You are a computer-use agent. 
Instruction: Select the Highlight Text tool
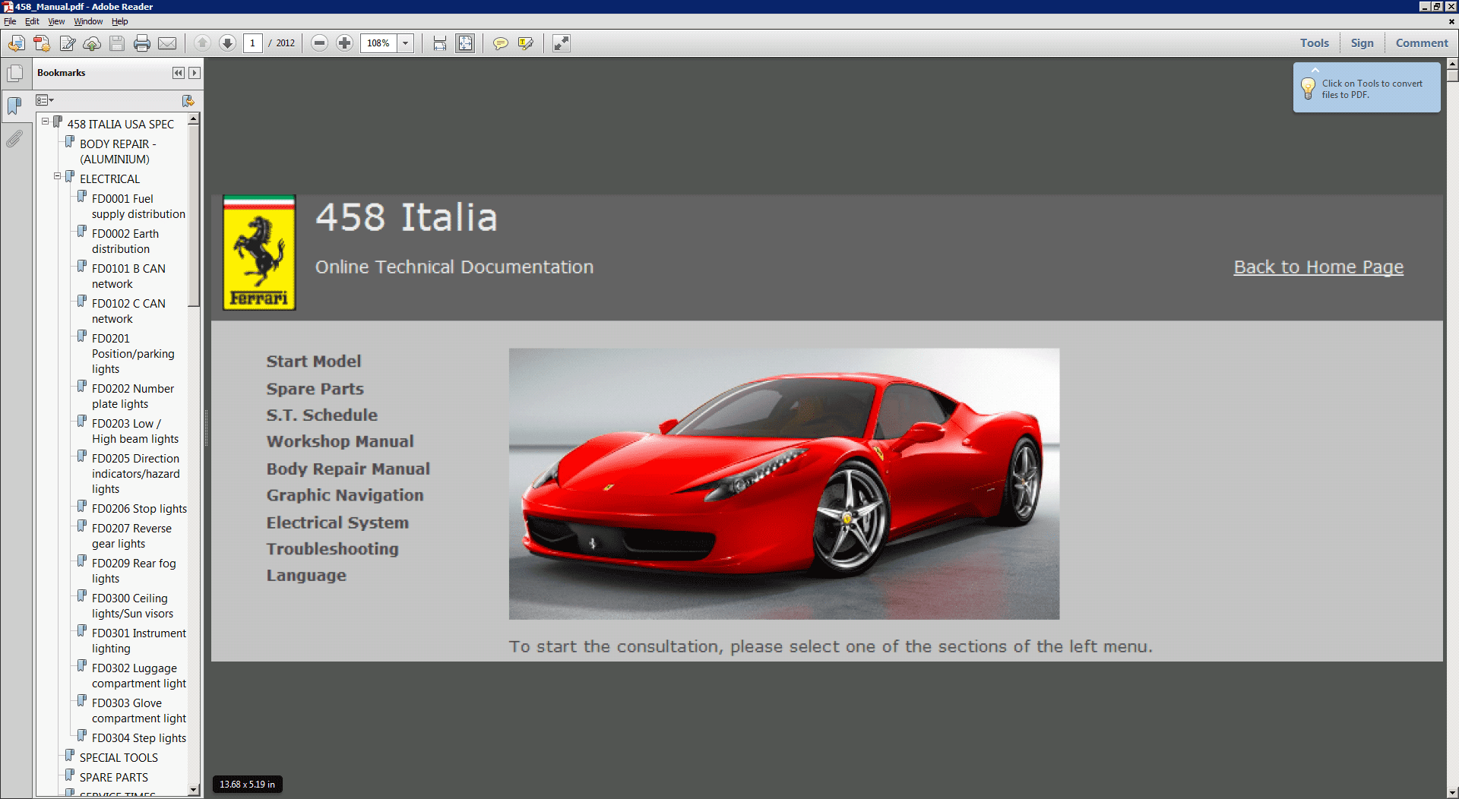(526, 43)
